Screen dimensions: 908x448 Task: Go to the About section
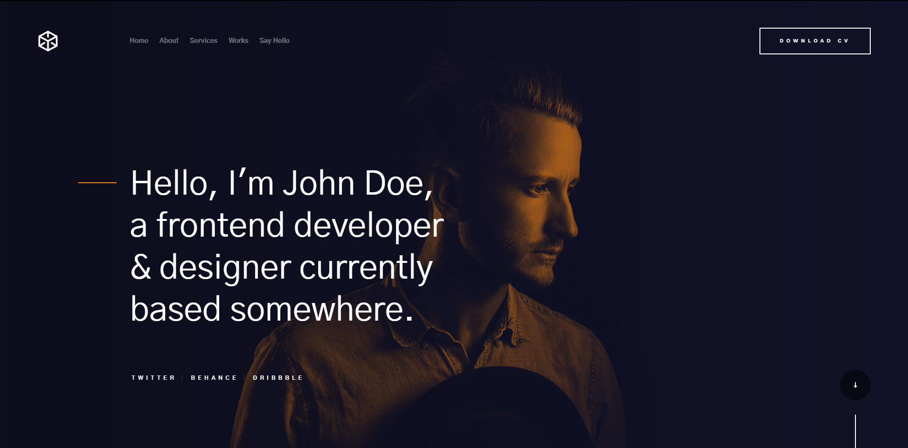click(169, 41)
